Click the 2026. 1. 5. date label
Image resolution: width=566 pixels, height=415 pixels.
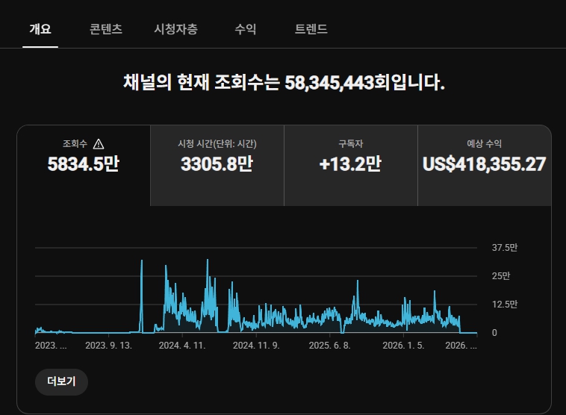(403, 346)
